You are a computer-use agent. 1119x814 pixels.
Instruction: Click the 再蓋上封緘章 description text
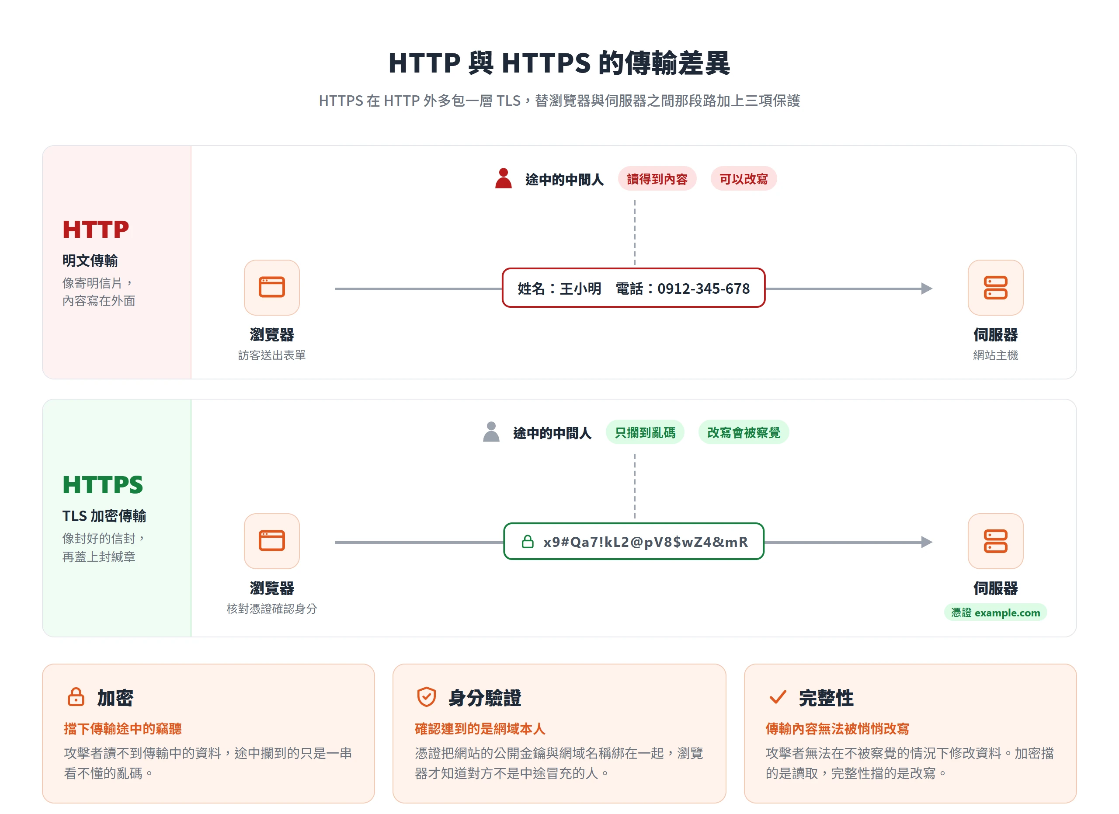[x=99, y=557]
